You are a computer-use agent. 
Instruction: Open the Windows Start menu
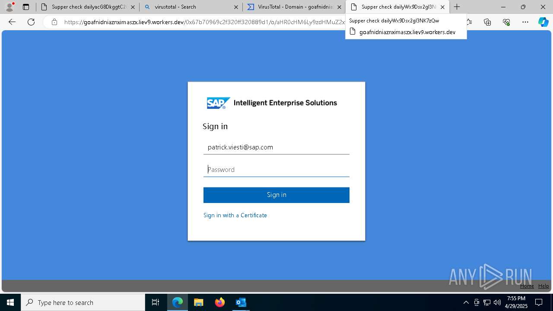click(x=10, y=302)
